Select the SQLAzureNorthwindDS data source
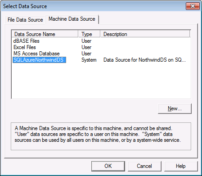The width and height of the screenshot is (202, 176). click(39, 60)
